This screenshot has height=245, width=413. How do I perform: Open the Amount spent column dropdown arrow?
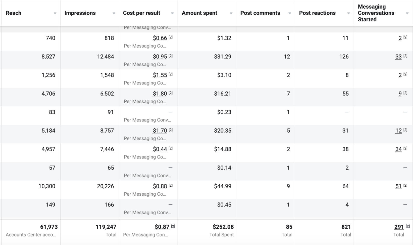(231, 13)
